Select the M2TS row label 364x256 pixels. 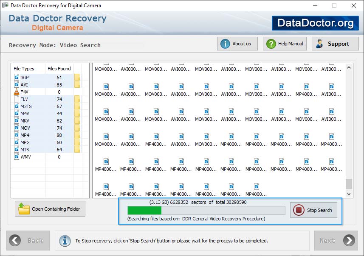(26, 106)
